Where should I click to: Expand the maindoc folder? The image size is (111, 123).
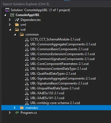coord(15,108)
